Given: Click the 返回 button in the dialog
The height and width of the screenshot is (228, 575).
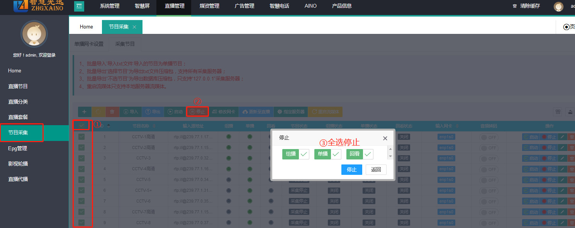Looking at the screenshot, I should coord(376,169).
